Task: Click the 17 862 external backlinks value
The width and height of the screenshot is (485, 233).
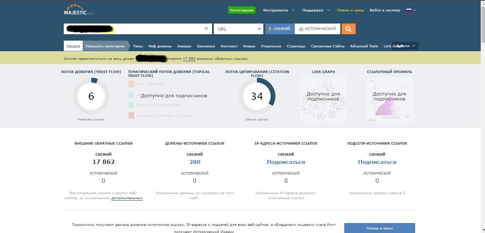Action: [x=104, y=162]
